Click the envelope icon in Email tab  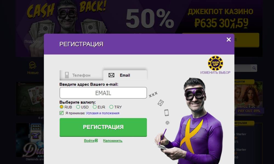(x=111, y=75)
